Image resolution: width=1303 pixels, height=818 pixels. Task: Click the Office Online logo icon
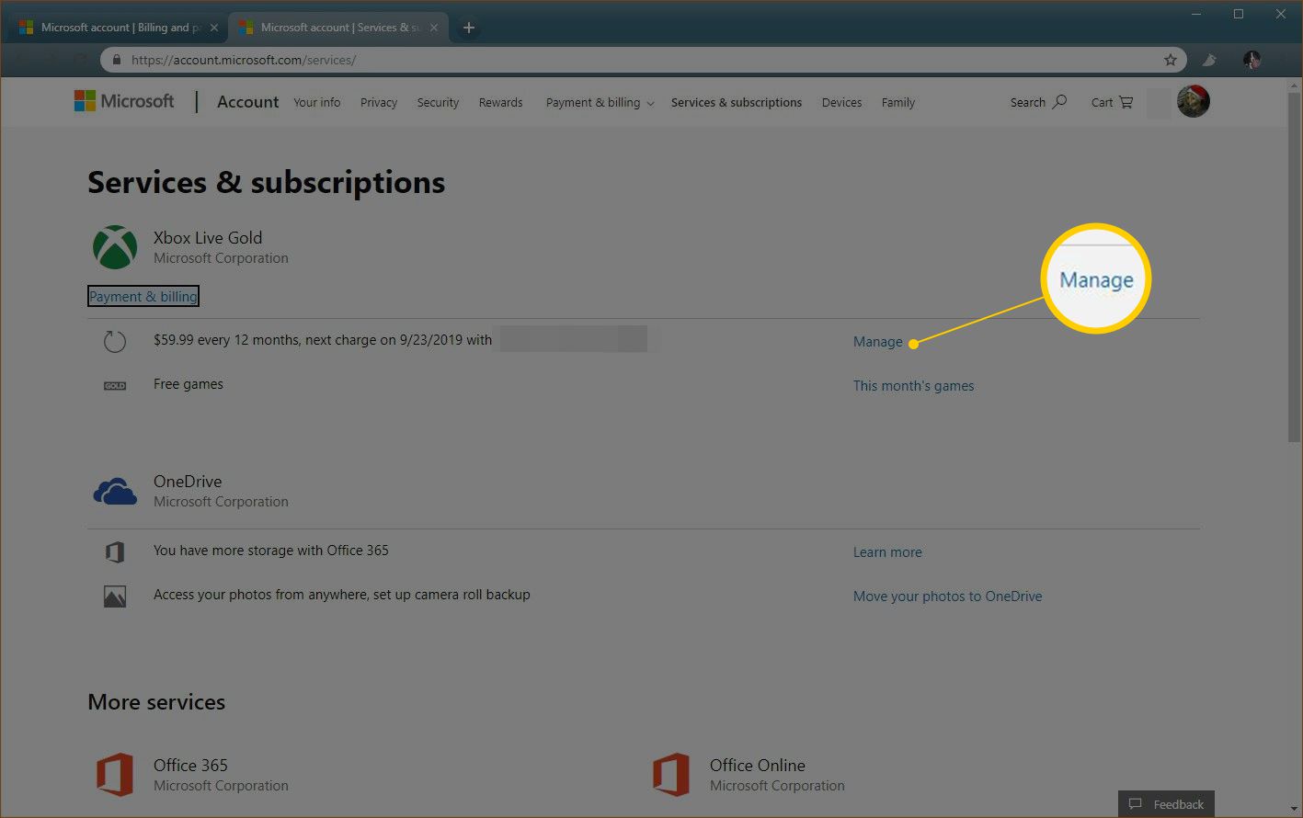[671, 775]
